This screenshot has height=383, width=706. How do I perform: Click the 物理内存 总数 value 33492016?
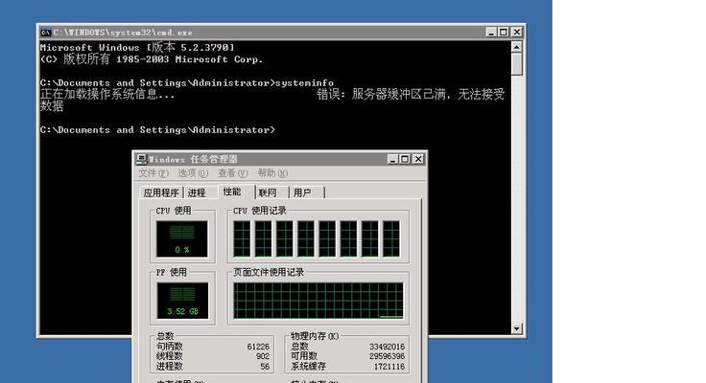pos(387,347)
